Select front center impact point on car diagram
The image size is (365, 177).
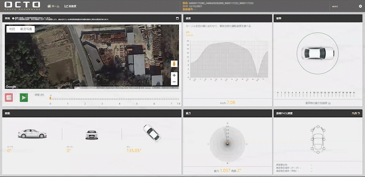click(x=318, y=126)
